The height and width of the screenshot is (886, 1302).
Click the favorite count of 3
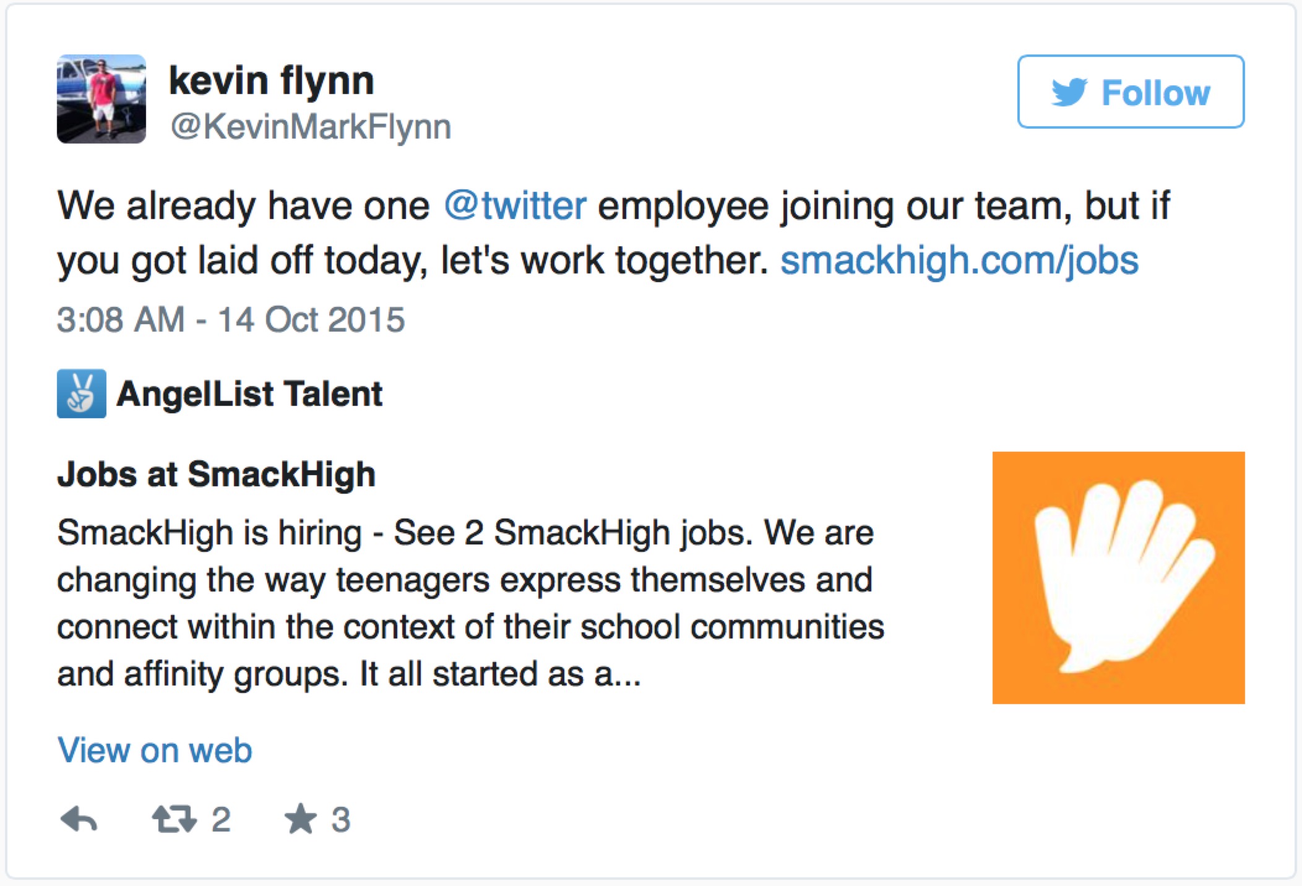(x=340, y=819)
